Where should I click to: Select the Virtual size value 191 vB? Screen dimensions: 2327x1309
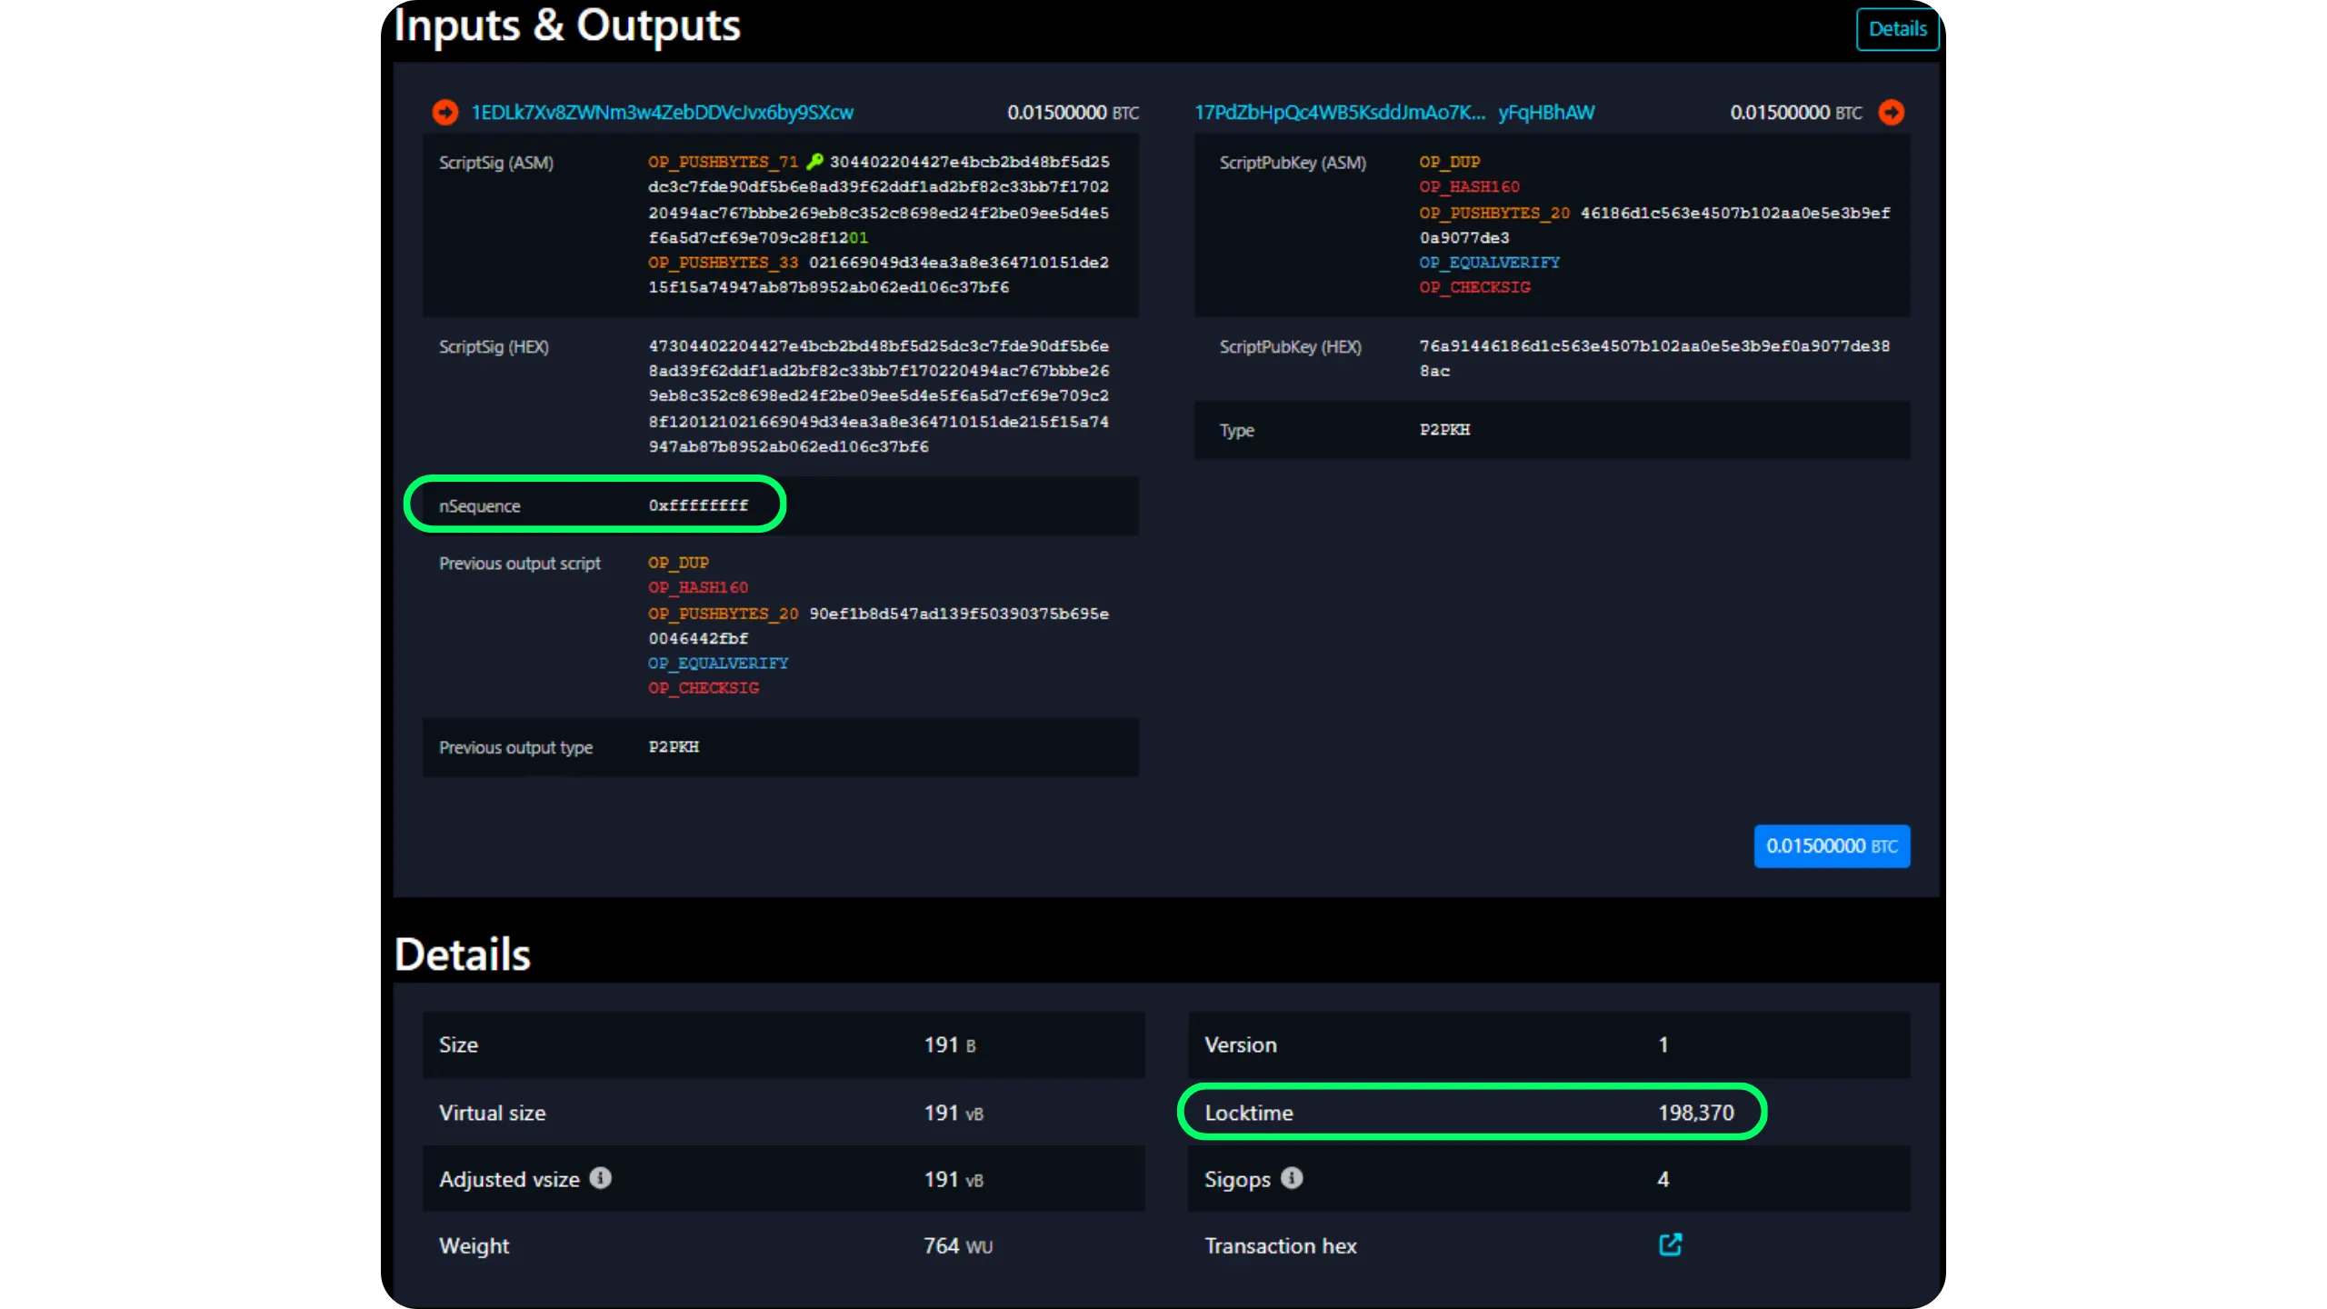point(954,1113)
